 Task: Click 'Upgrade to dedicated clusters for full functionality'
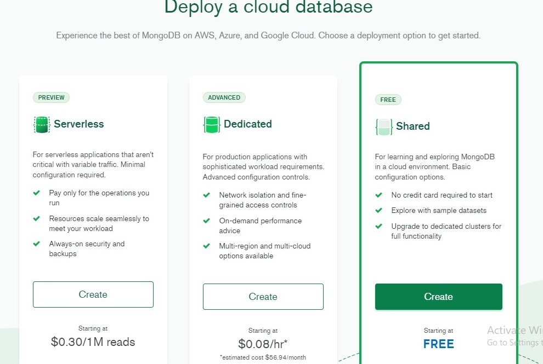[x=446, y=231]
